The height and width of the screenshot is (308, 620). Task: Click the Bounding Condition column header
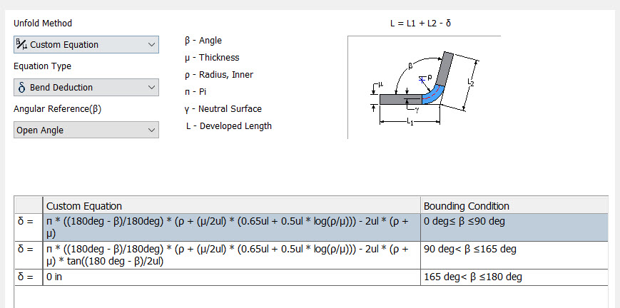pyautogui.click(x=514, y=205)
